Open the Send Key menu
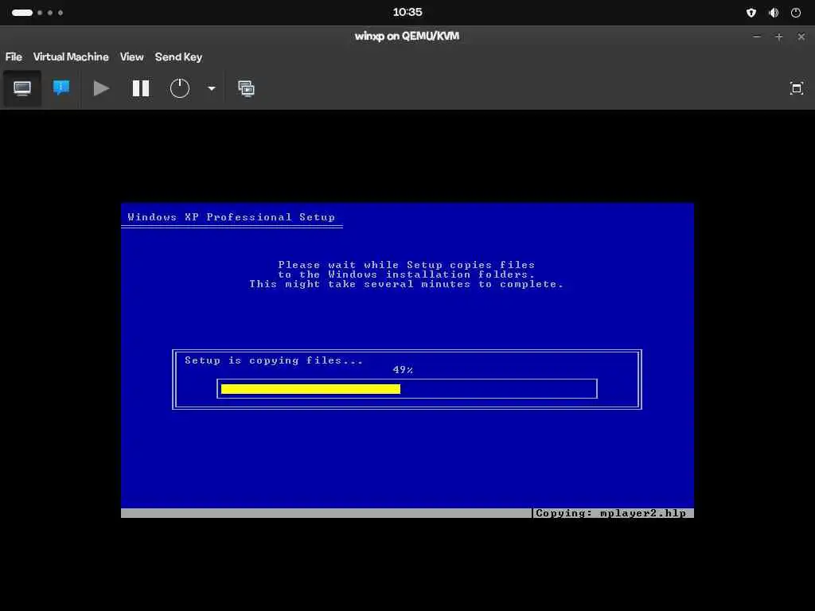 [x=178, y=56]
